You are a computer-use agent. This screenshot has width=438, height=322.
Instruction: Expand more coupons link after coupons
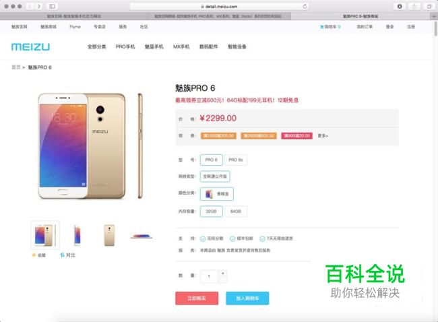[323, 135]
